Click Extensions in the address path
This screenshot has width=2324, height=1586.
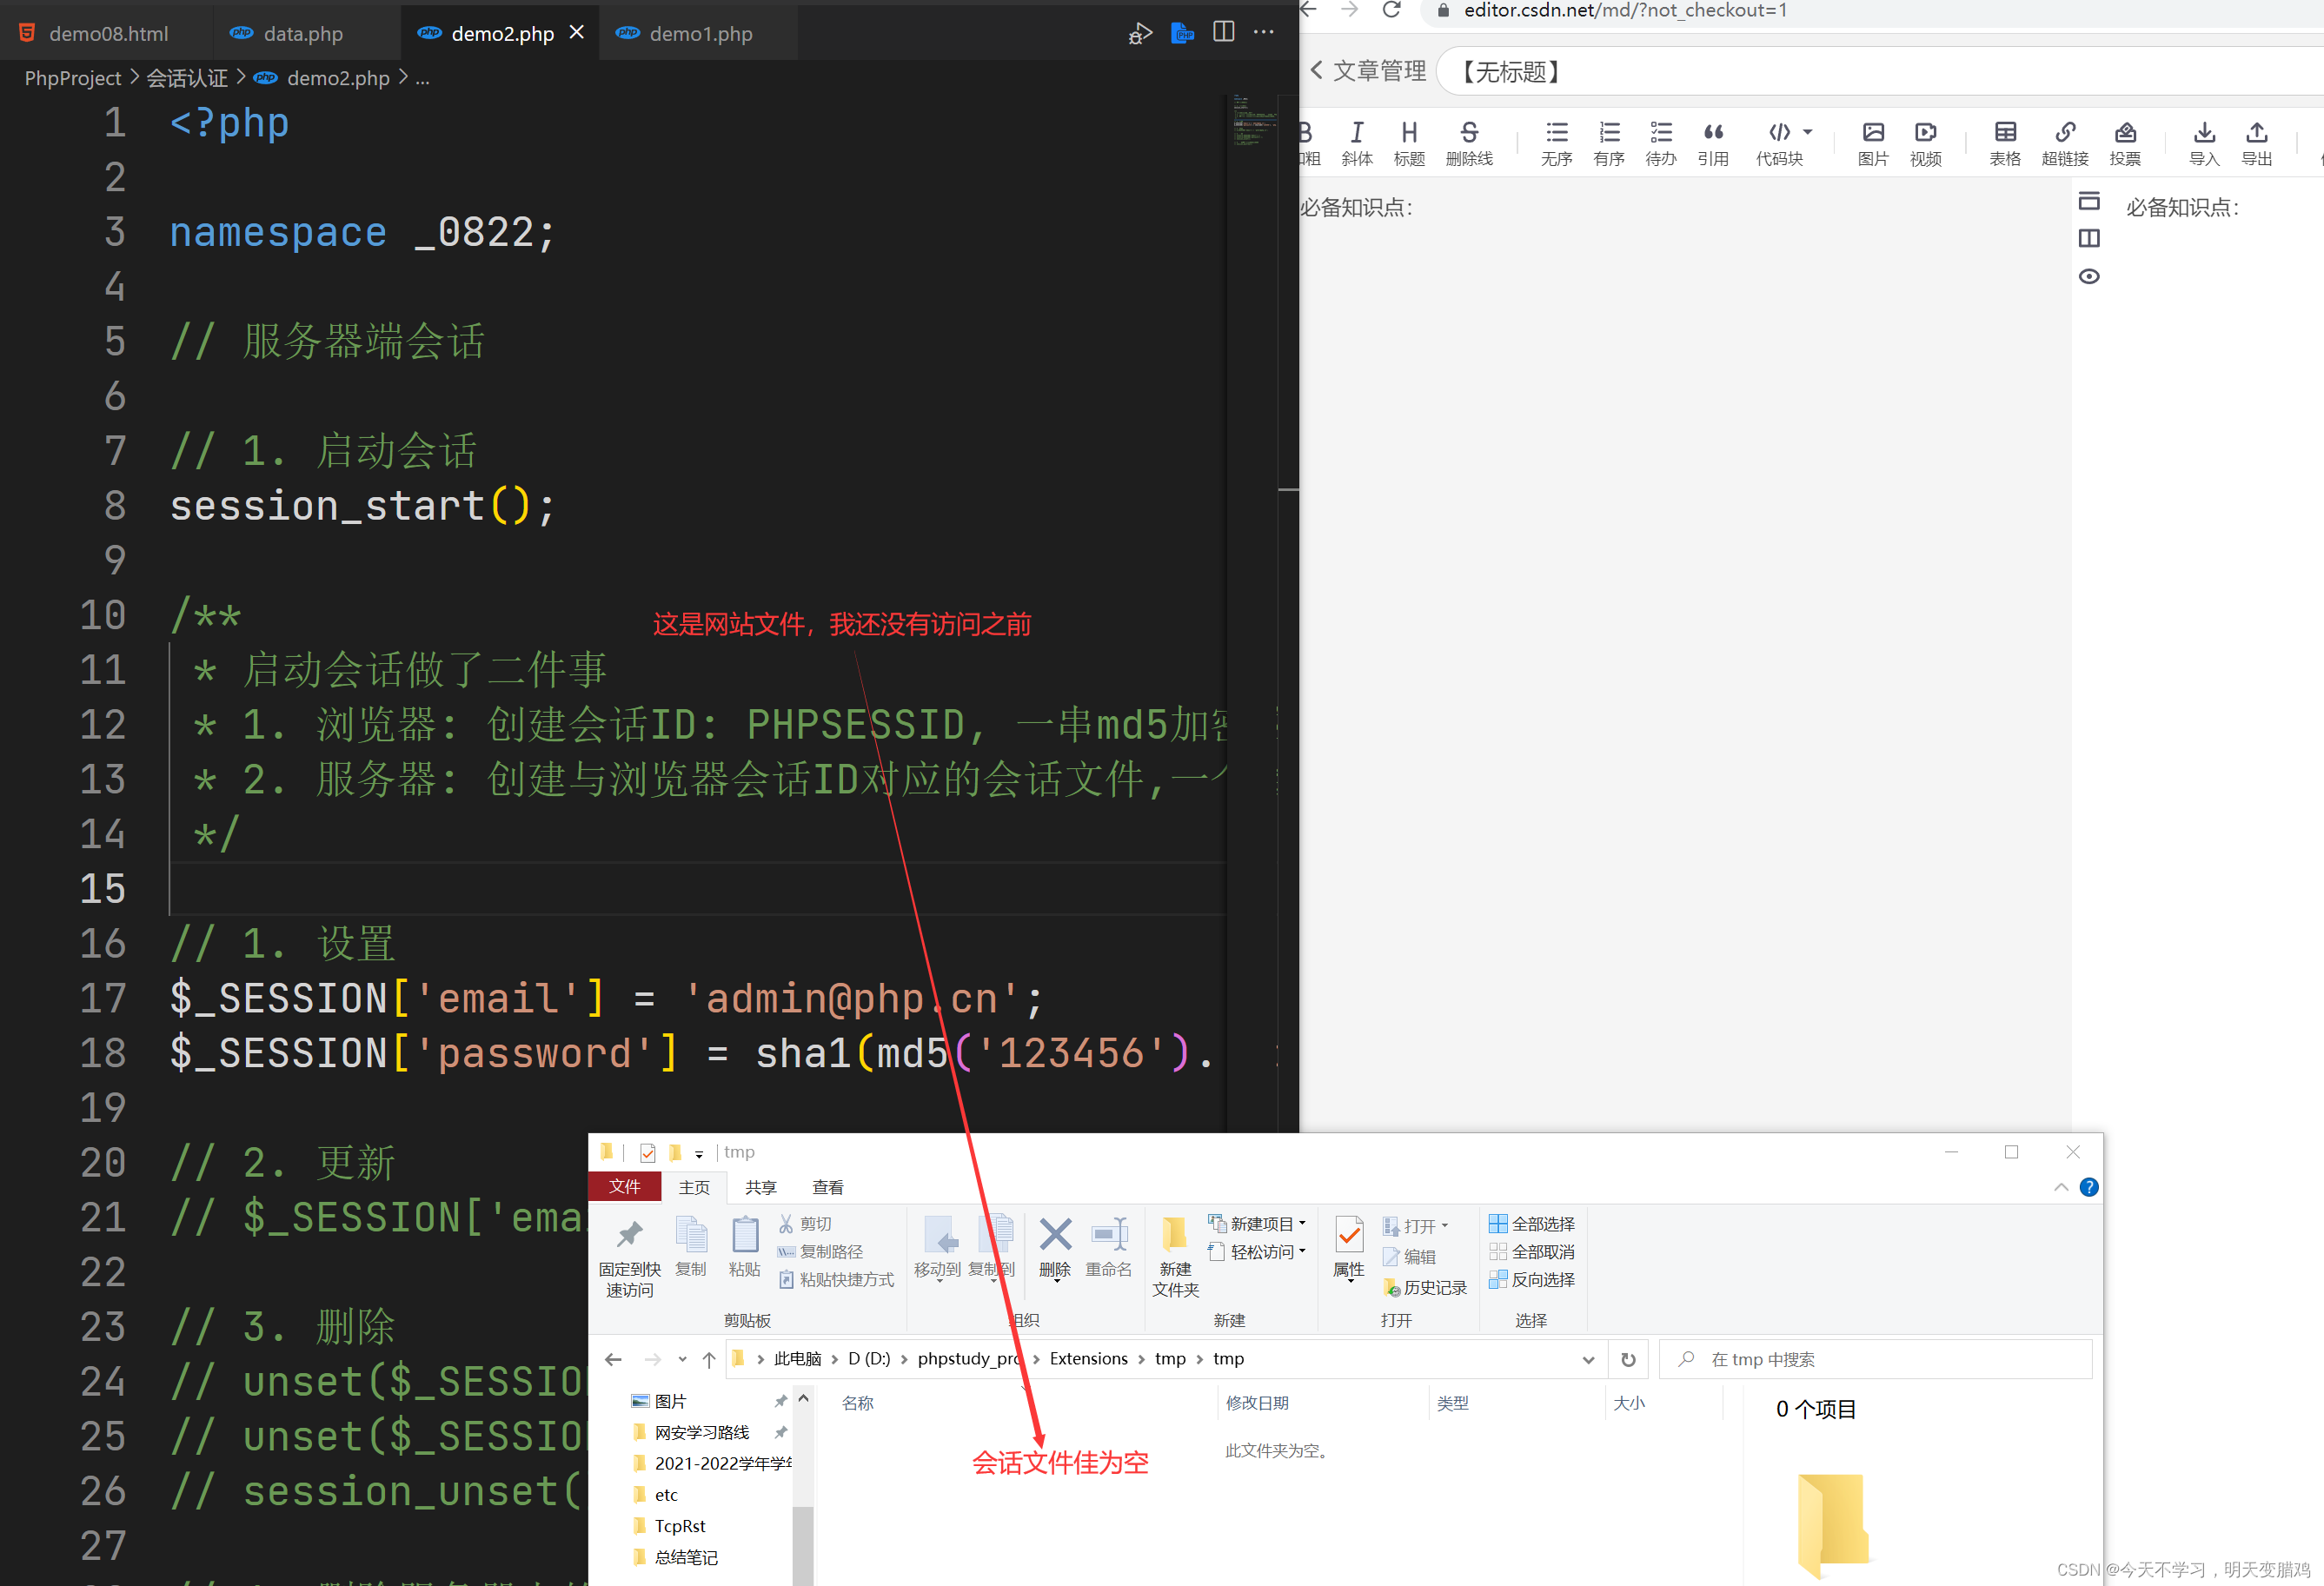coord(1088,1358)
